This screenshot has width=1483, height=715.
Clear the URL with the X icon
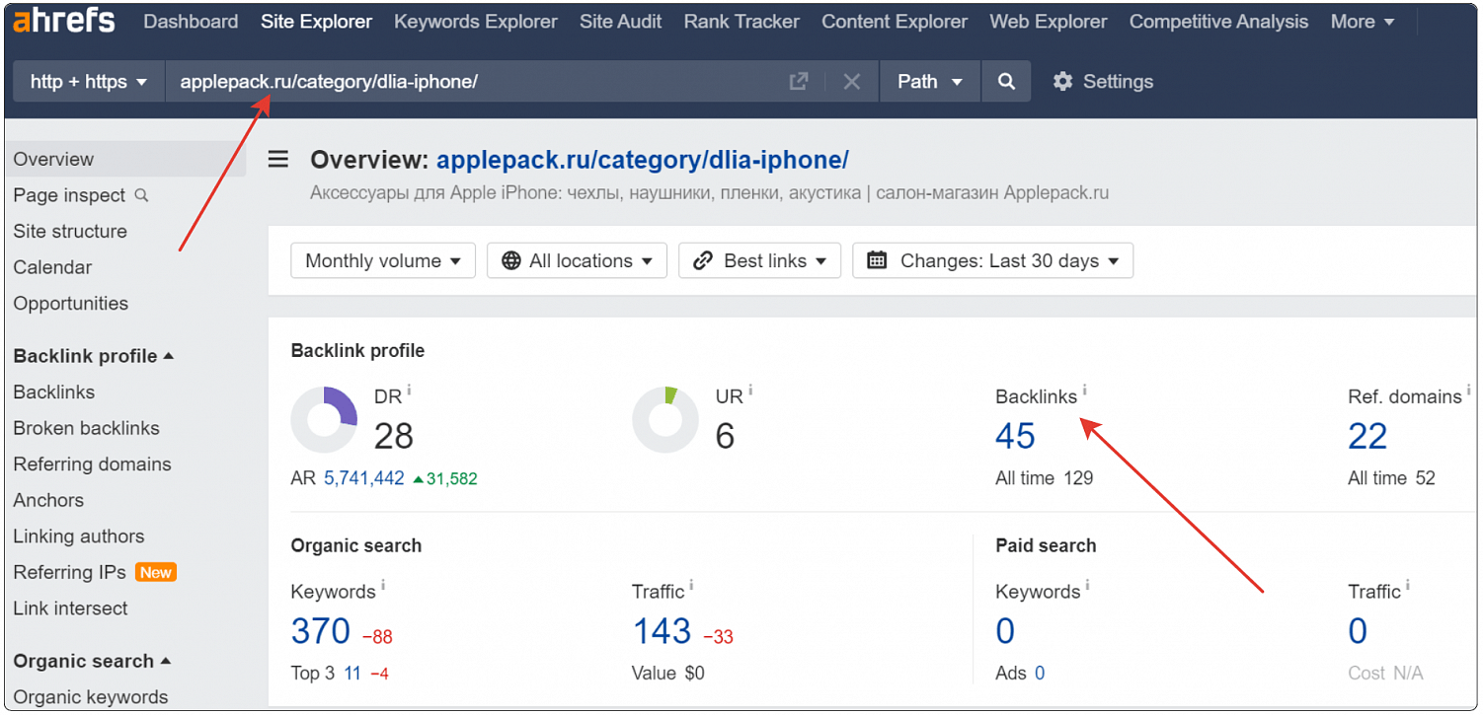(x=851, y=82)
